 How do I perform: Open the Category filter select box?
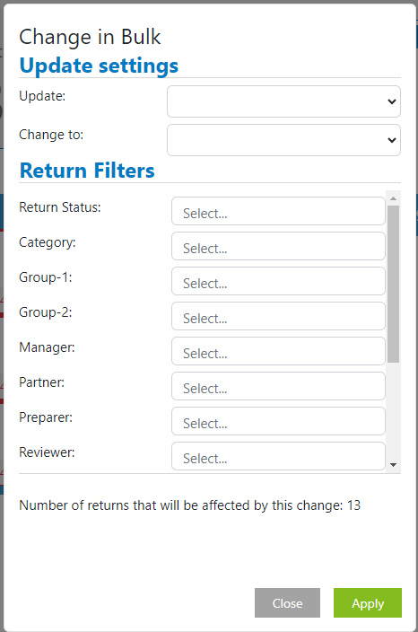[278, 246]
